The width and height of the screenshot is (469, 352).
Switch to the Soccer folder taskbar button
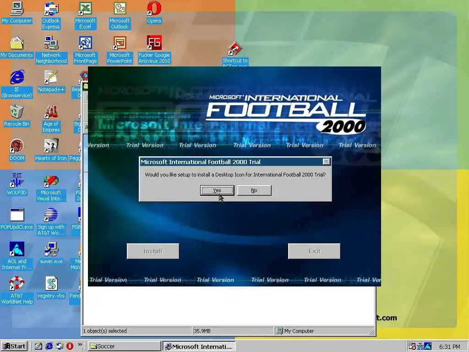(x=125, y=346)
